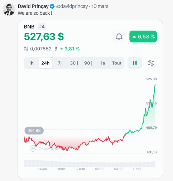Image resolution: width=173 pixels, height=181 pixels.
Task: Choose the 90 j timeframe
Action: coord(88,63)
